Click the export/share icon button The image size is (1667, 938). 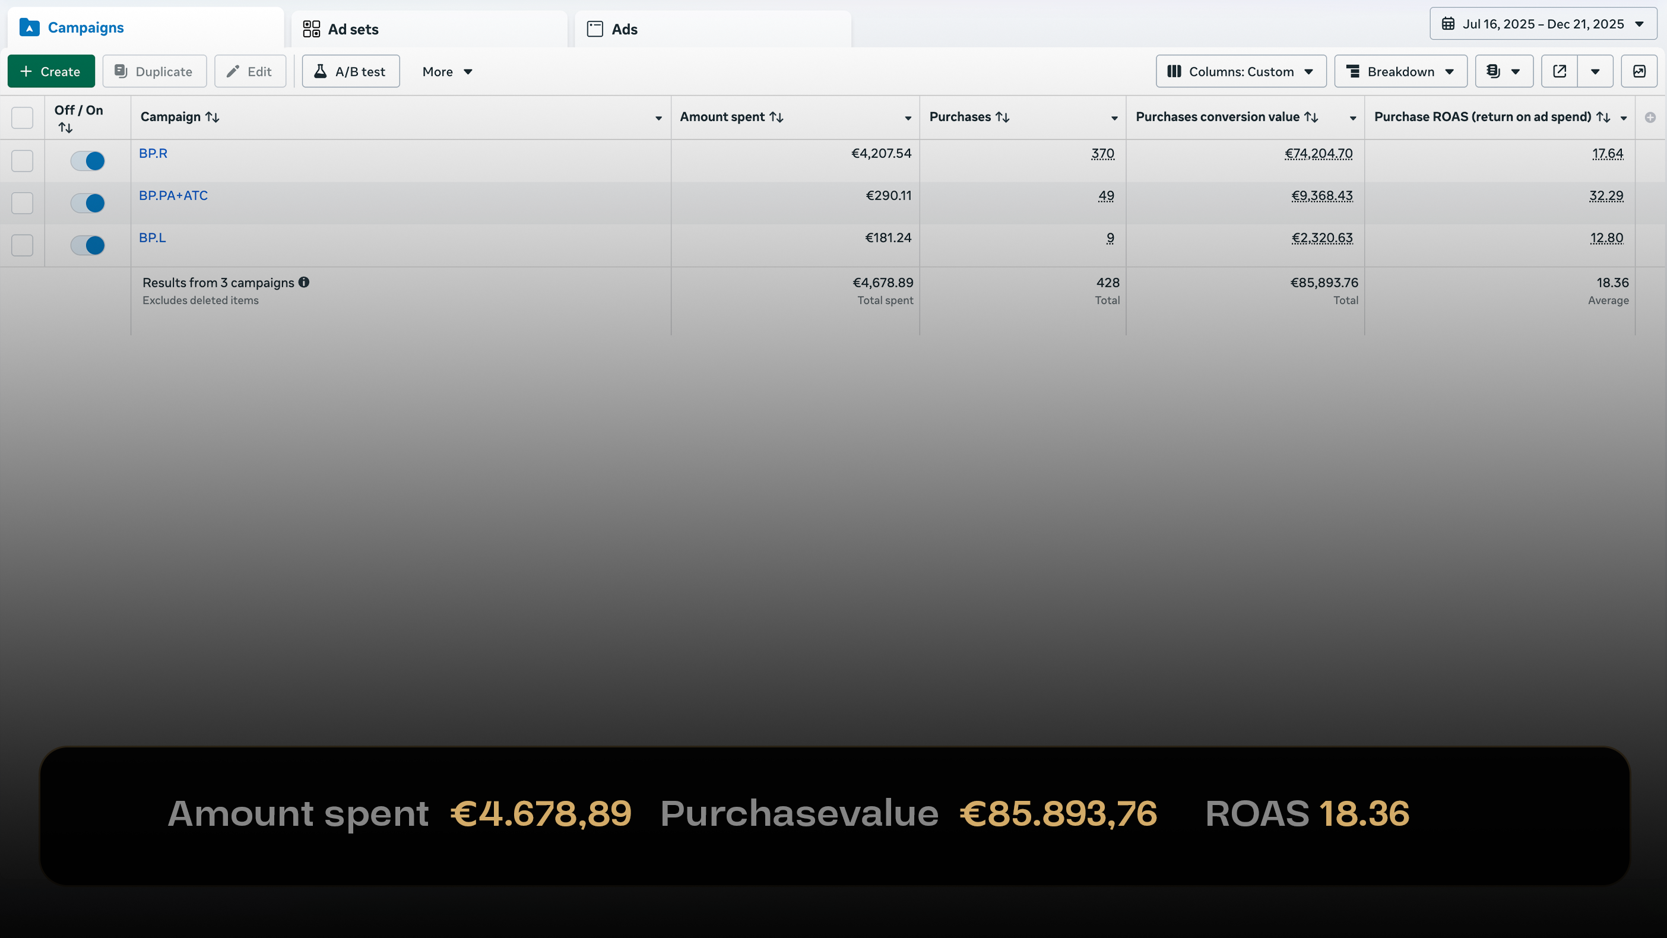1560,71
